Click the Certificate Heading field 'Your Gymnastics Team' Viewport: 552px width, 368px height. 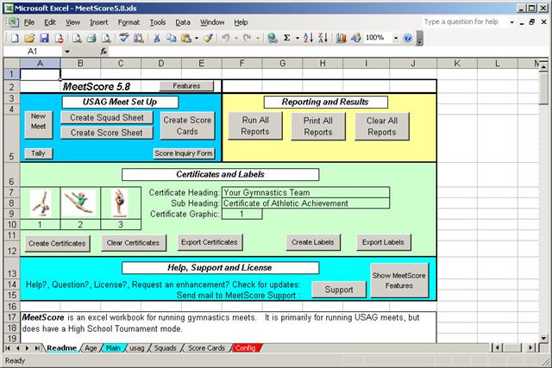(305, 192)
